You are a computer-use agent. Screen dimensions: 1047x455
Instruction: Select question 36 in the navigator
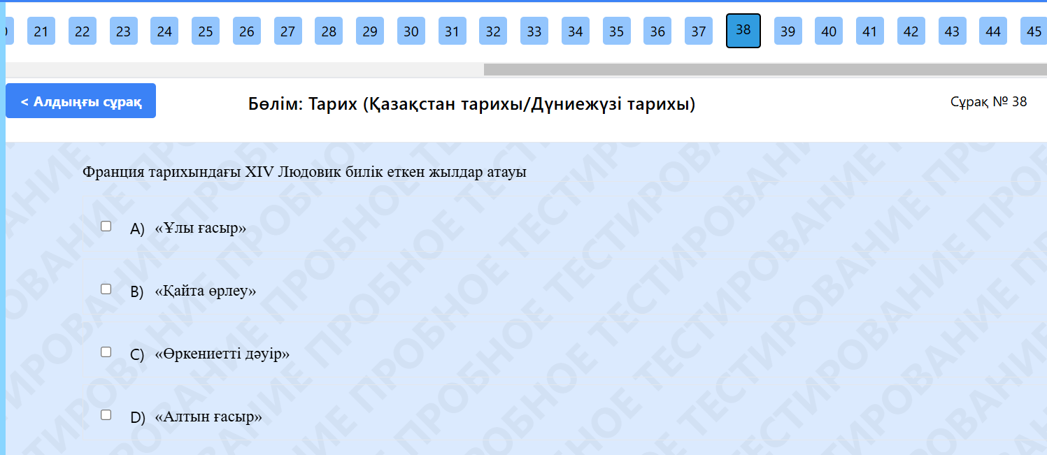(657, 31)
